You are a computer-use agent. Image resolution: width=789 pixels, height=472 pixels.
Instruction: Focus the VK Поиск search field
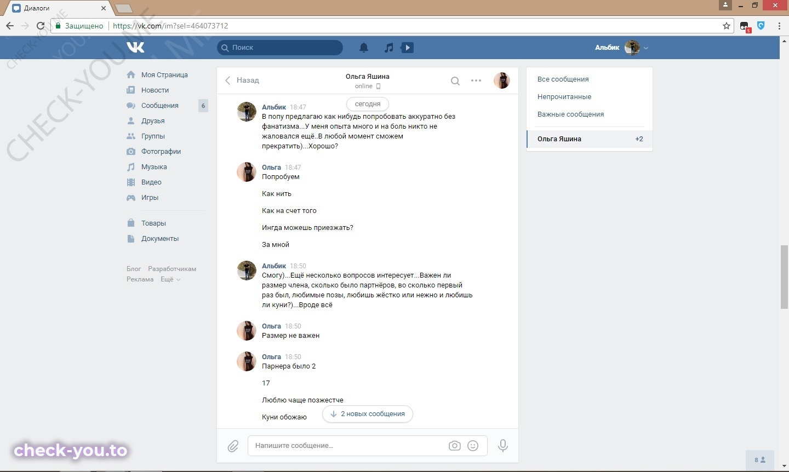pos(280,48)
